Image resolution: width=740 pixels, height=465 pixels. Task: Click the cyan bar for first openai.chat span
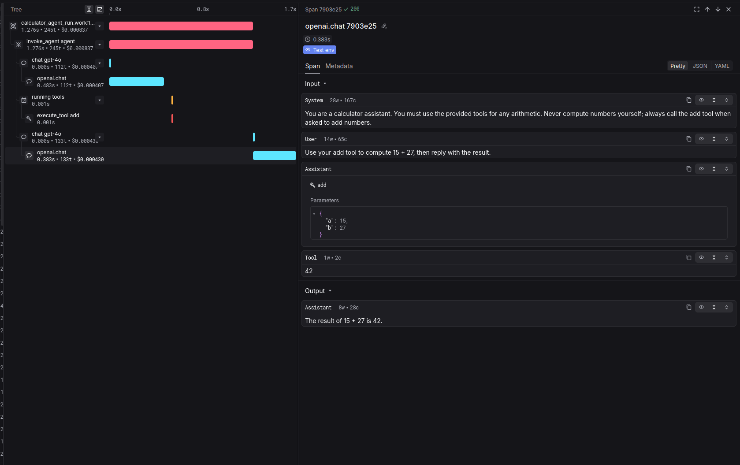point(137,82)
